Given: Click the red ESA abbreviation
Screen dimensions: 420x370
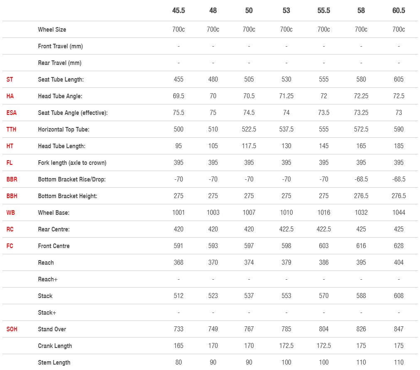Looking at the screenshot, I should point(11,113).
